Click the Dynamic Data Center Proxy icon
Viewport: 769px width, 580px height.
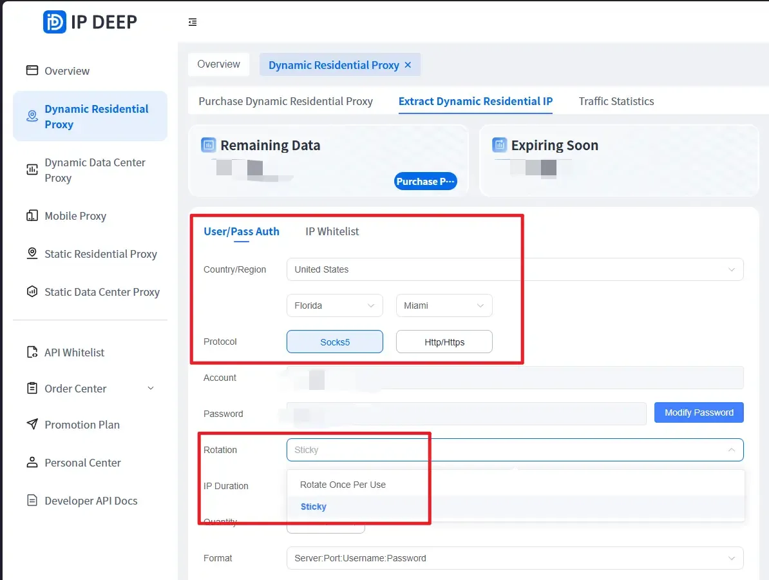tap(32, 169)
